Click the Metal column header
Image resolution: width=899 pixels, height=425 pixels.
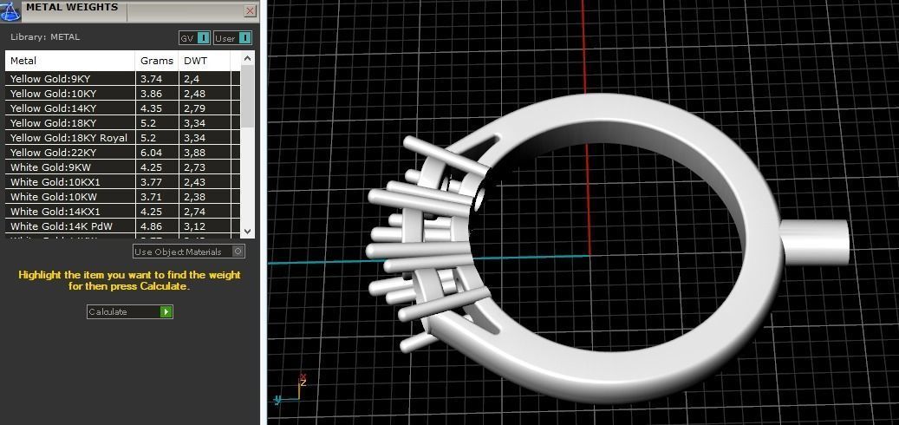click(70, 61)
